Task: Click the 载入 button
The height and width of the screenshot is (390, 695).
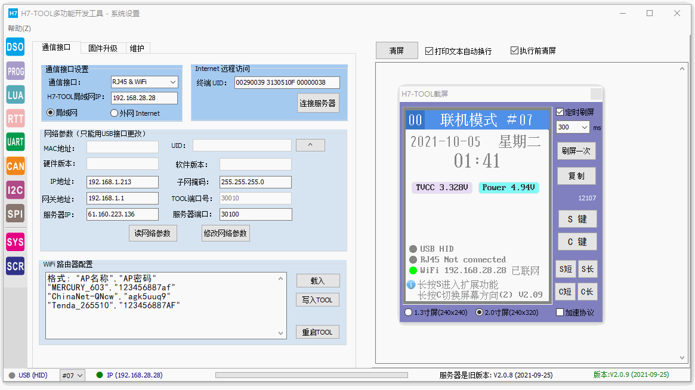Action: [318, 280]
